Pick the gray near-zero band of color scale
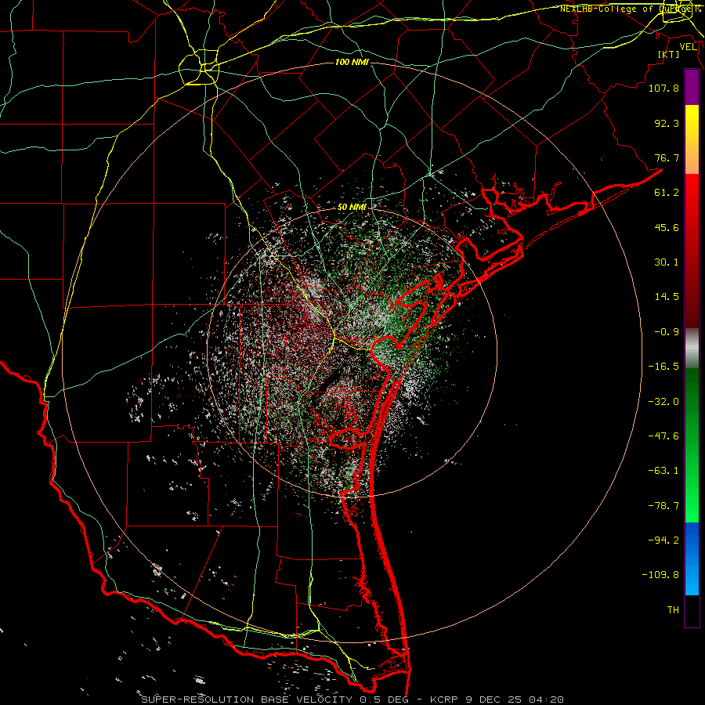 click(692, 349)
